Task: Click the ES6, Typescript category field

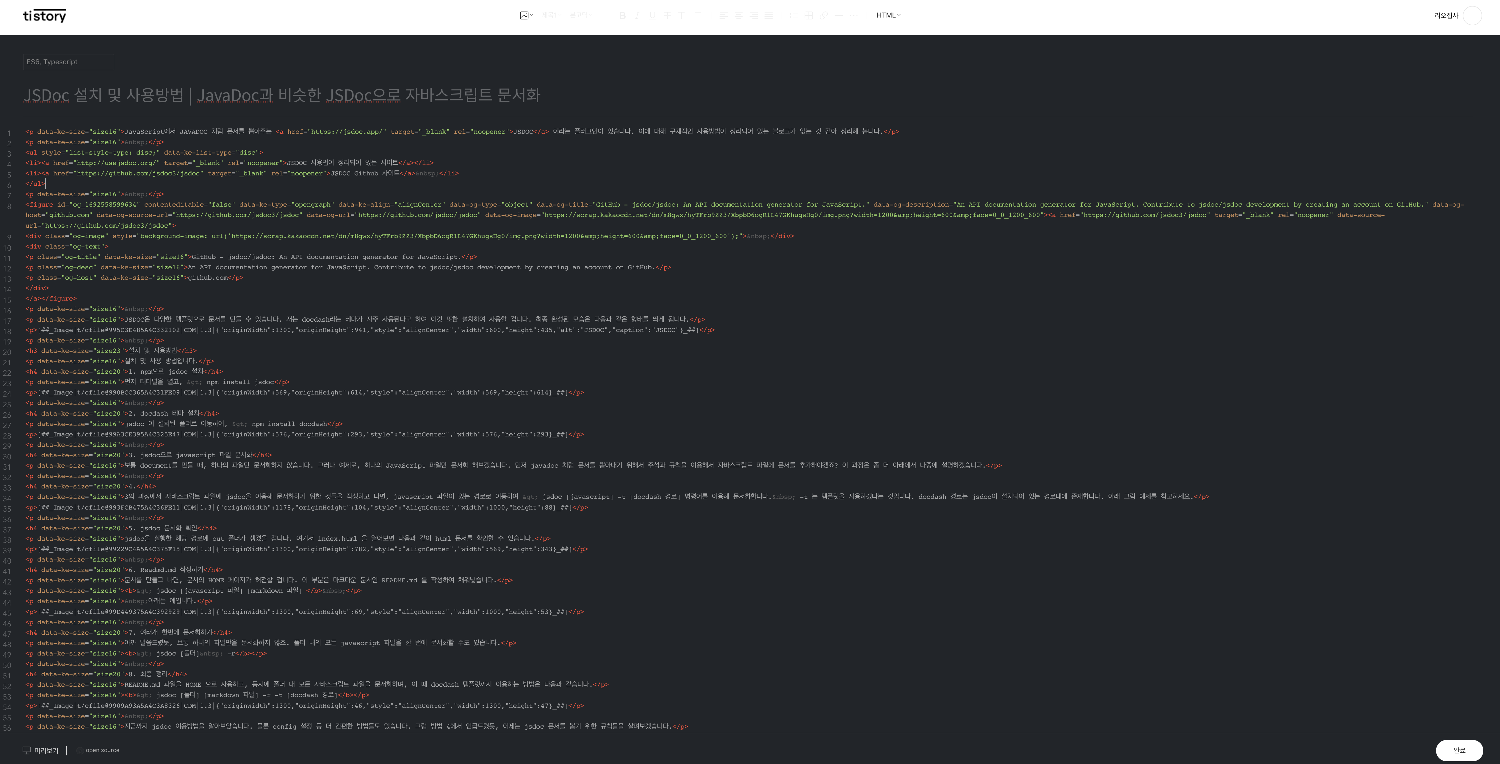Action: (x=68, y=62)
